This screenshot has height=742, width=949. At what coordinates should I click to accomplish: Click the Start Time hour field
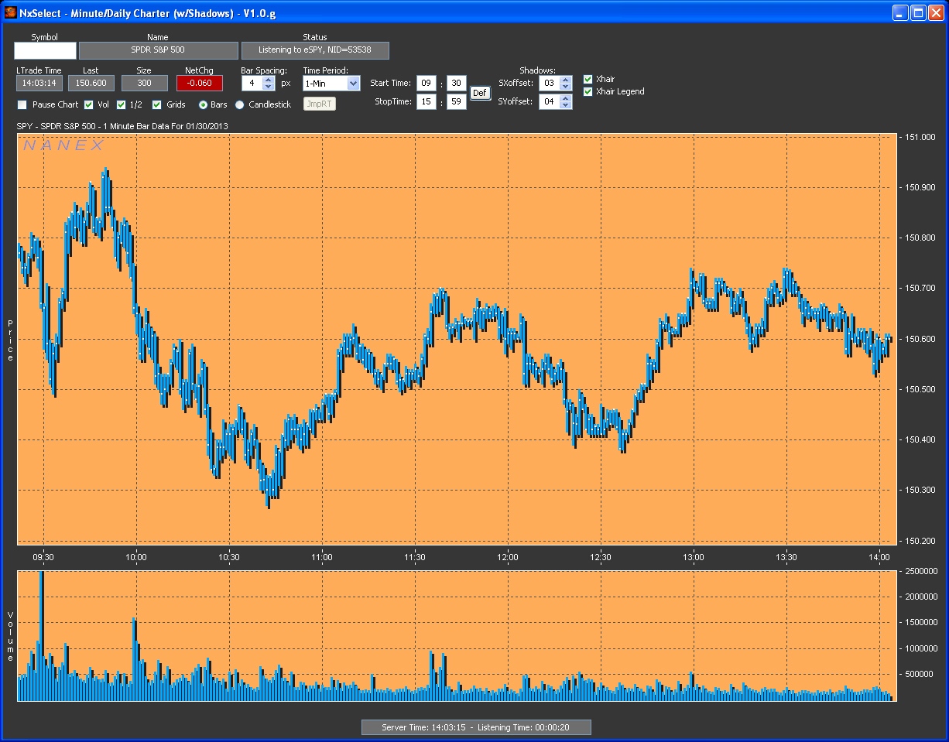426,83
